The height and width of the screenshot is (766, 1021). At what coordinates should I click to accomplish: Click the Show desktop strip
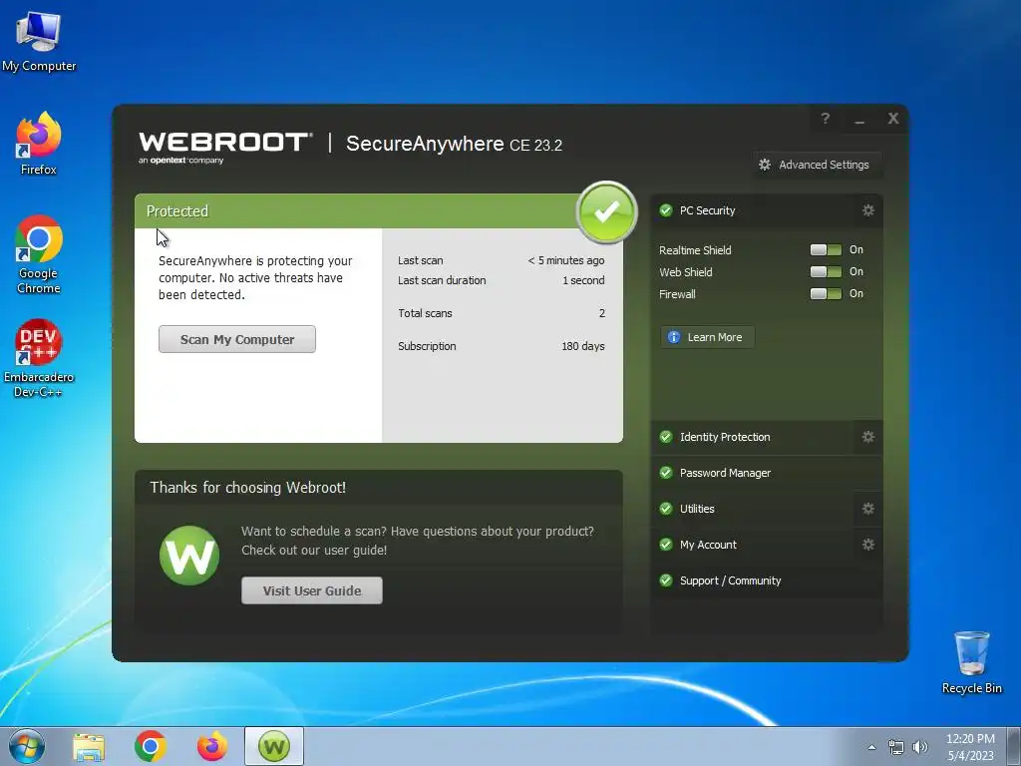[x=1014, y=746]
